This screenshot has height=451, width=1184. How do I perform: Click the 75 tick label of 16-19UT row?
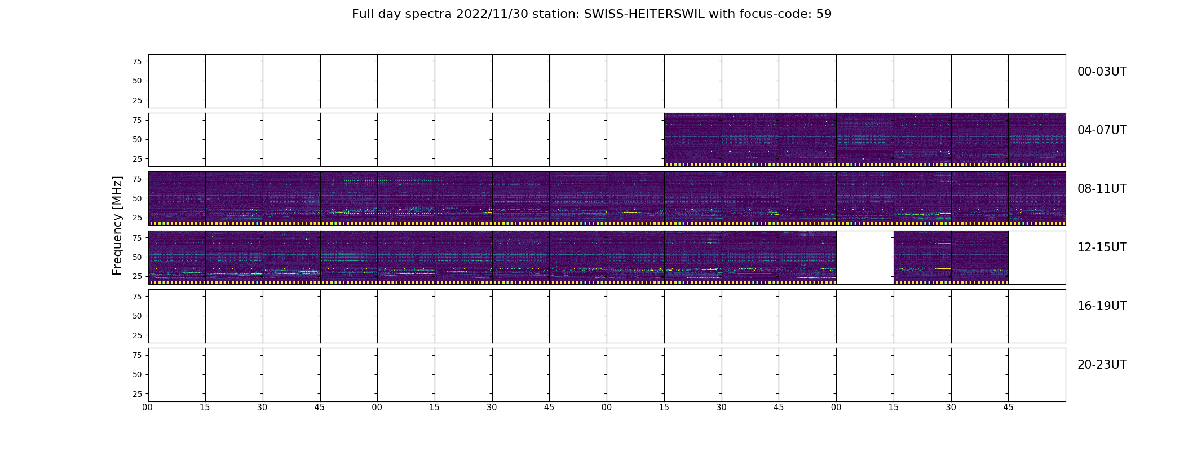[137, 297]
